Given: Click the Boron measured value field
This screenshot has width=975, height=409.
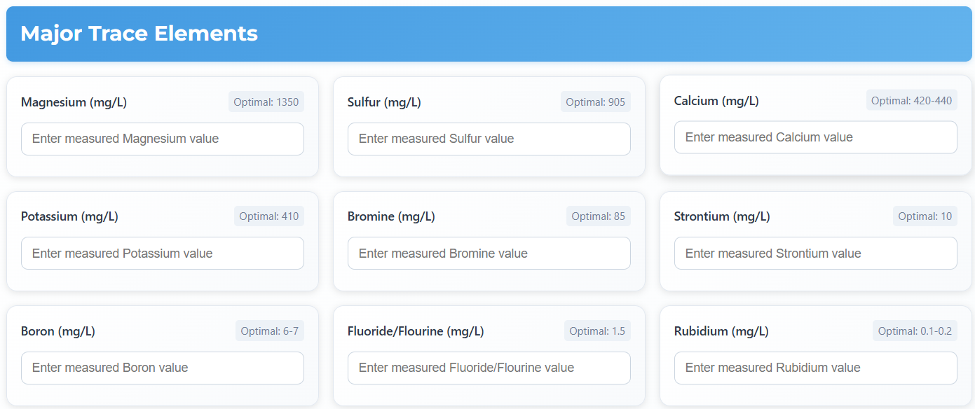Looking at the screenshot, I should (162, 368).
